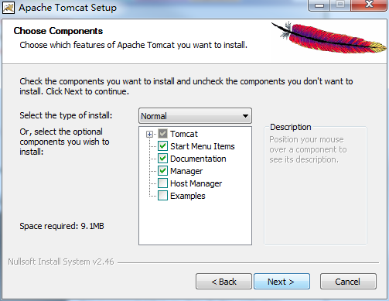The height and width of the screenshot is (301, 389).
Task: Go Back to the previous page
Action: point(224,282)
